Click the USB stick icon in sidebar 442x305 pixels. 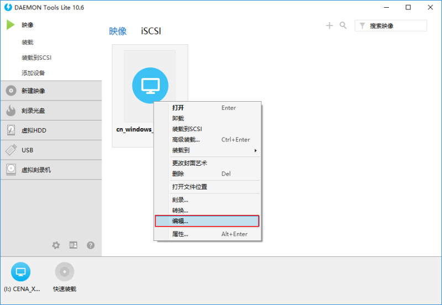[x=11, y=150]
